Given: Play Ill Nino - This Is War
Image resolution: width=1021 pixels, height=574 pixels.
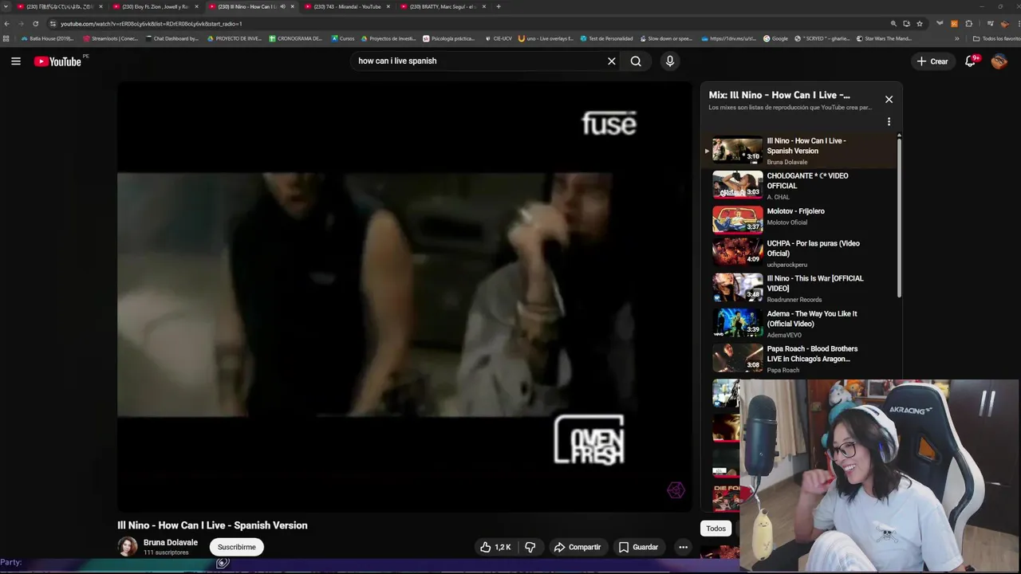Looking at the screenshot, I should tap(801, 288).
